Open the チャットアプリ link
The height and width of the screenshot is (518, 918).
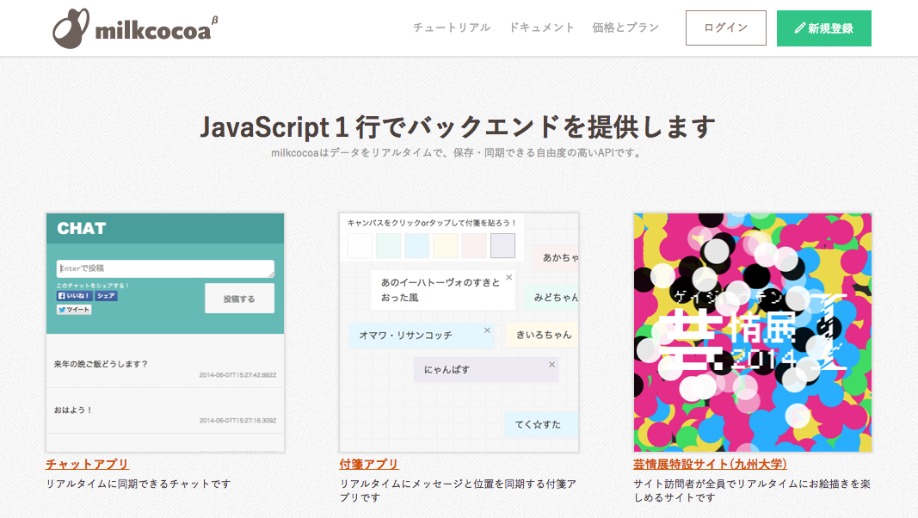[x=87, y=464]
